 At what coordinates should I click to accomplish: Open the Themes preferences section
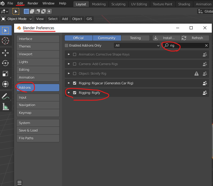click(x=38, y=46)
